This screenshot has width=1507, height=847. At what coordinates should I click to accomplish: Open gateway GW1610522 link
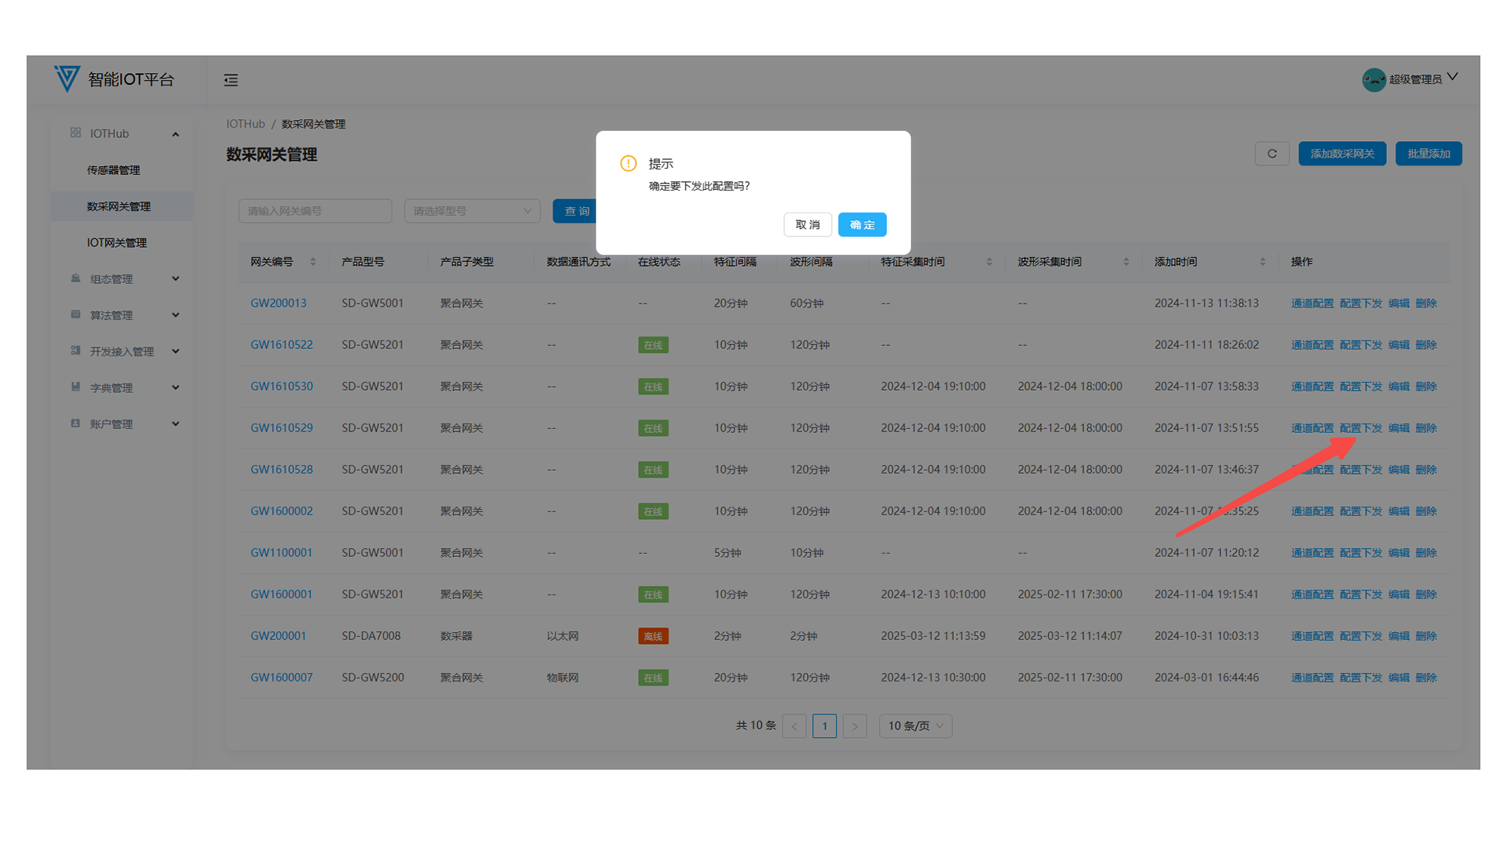[282, 345]
